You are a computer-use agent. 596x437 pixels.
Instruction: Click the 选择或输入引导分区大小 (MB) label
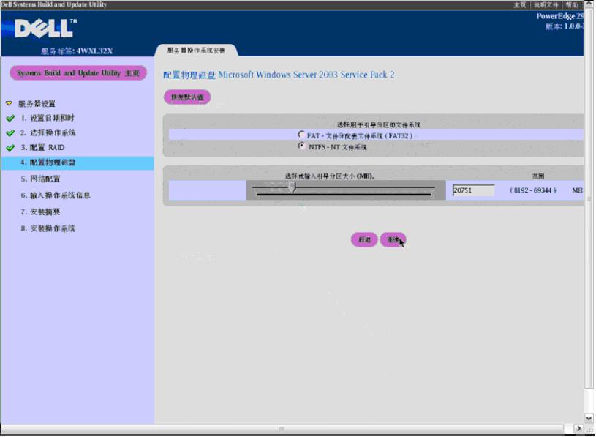click(330, 176)
